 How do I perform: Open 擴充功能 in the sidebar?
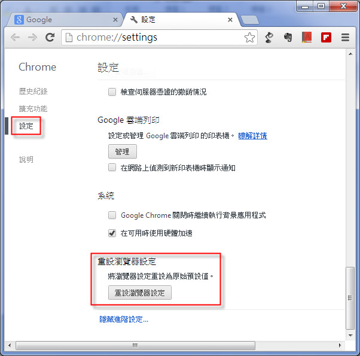click(33, 109)
